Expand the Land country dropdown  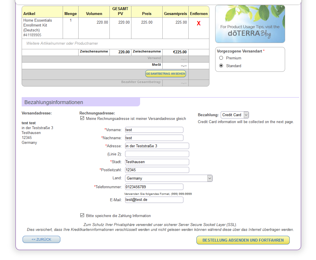click(x=169, y=178)
